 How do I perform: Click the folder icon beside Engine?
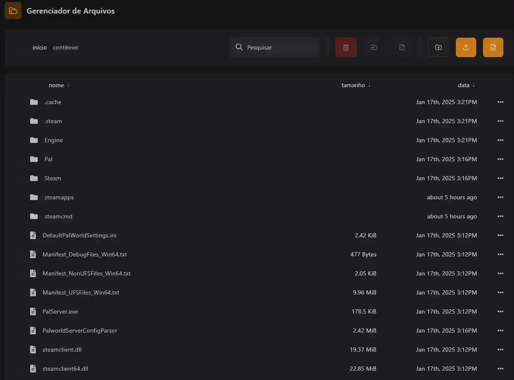click(x=34, y=140)
